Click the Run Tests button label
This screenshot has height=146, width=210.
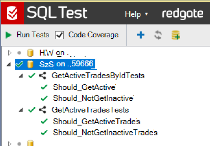pyautogui.click(x=33, y=35)
